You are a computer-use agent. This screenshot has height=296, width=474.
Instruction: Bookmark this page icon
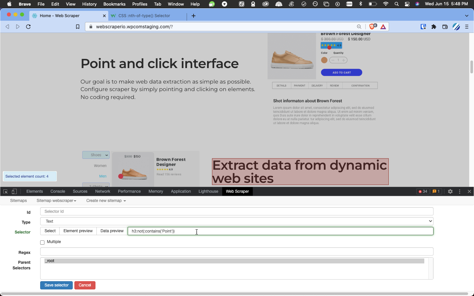[x=78, y=27]
